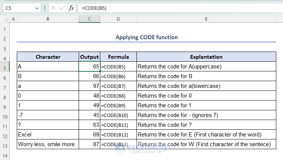283x160 pixels.
Task: Click the formula bar options dots icon
Action: (45, 7)
